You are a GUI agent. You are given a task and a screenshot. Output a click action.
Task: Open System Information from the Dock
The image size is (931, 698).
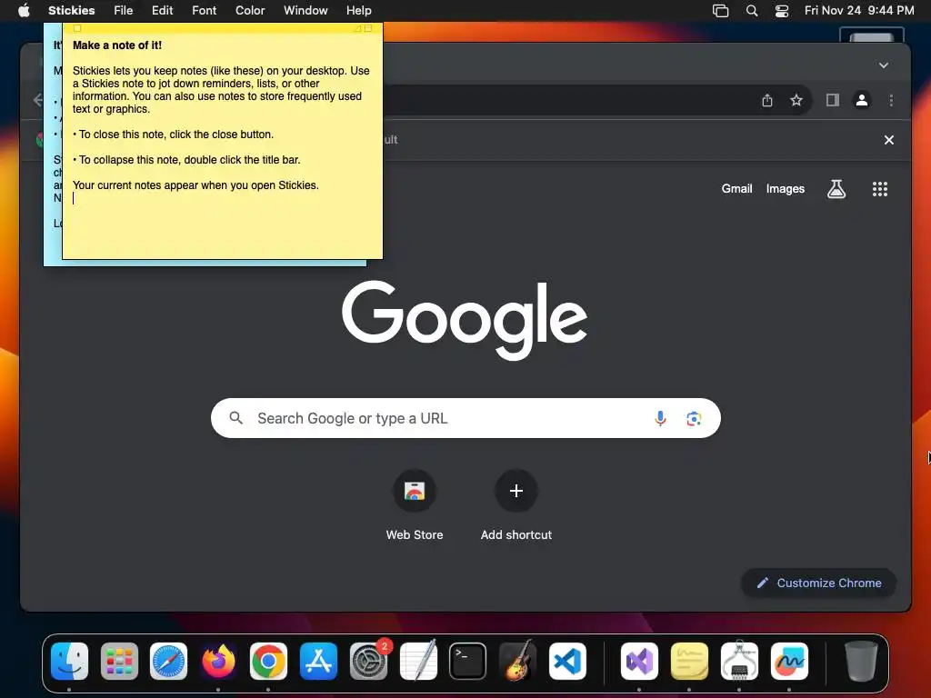coord(739,660)
